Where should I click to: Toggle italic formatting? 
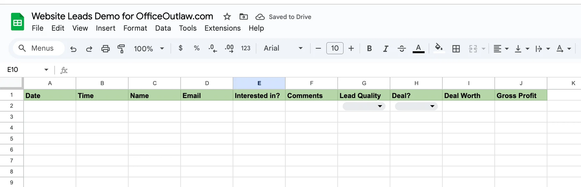click(386, 48)
